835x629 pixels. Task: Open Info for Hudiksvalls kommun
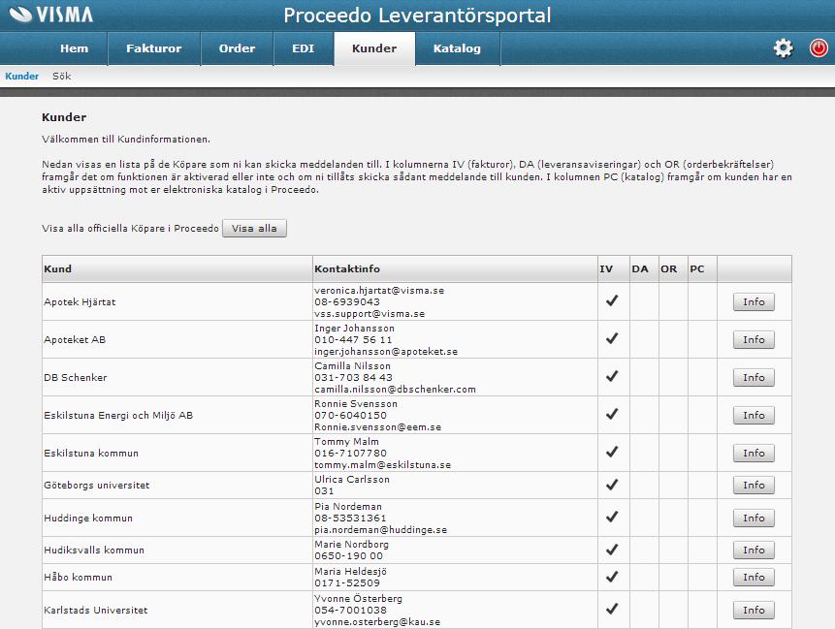(x=754, y=550)
